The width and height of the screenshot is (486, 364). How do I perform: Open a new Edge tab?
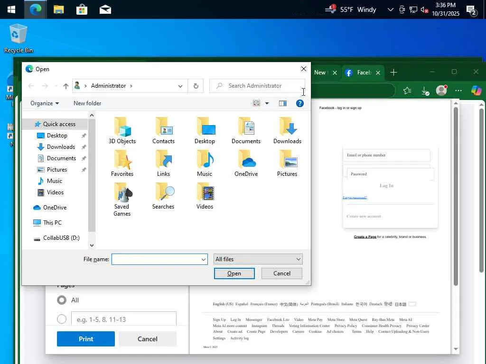(393, 73)
